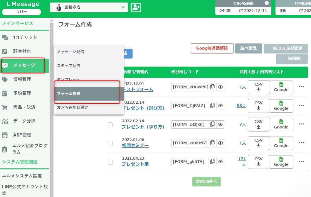Click the Google連携解除 button

212,48
